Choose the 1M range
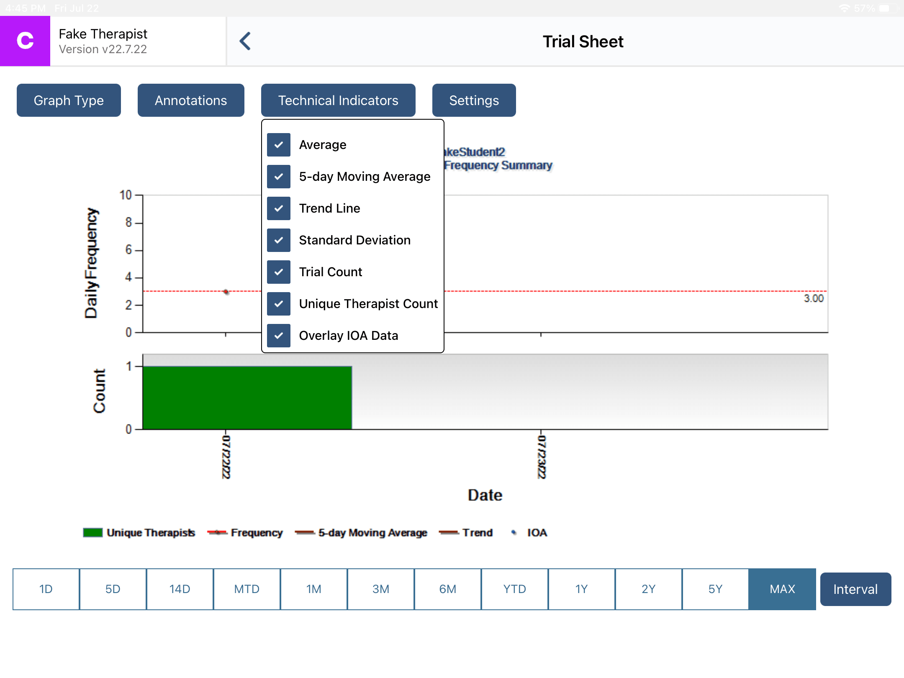This screenshot has height=678, width=904. [x=314, y=589]
